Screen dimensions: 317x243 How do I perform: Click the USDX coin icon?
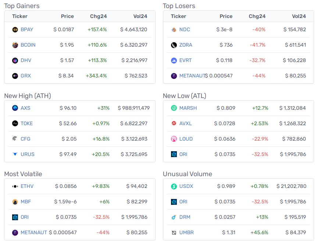(174, 186)
